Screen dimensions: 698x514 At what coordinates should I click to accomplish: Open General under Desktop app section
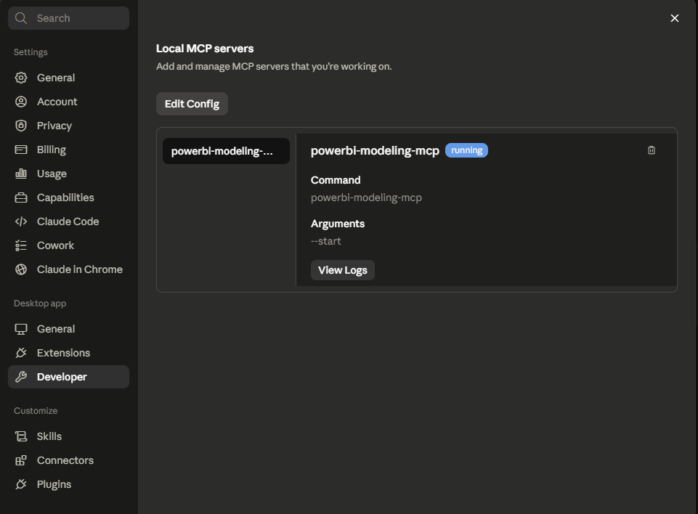[x=68, y=329]
